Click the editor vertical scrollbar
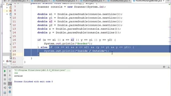171x96 pixels. 170,33
